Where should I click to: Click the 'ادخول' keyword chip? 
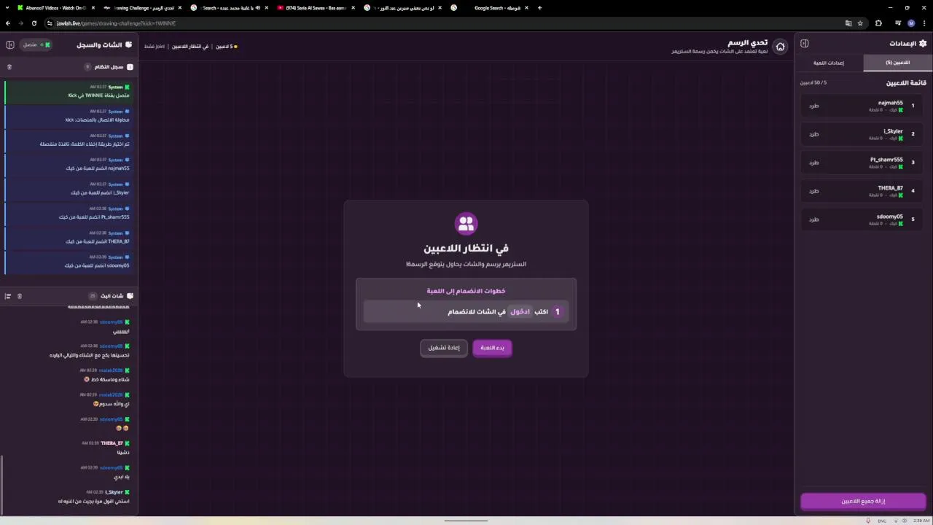(x=520, y=311)
